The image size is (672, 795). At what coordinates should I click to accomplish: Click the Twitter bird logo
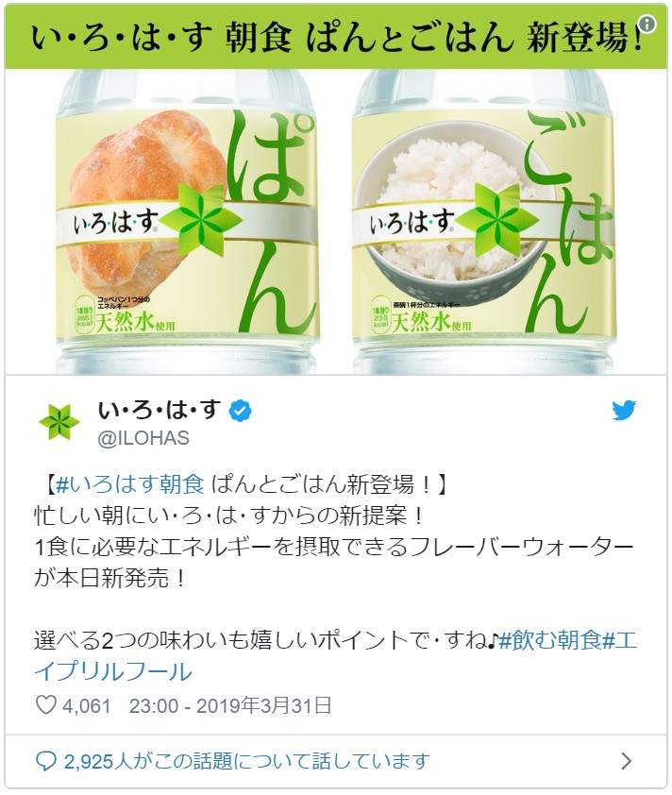624,410
